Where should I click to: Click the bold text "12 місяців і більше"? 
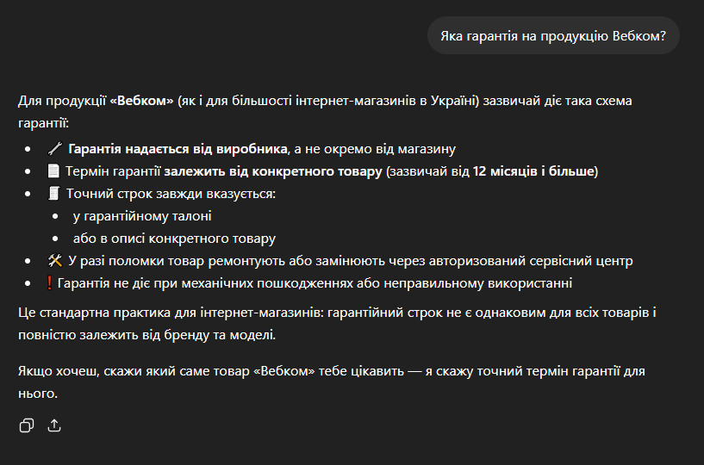pyautogui.click(x=533, y=171)
